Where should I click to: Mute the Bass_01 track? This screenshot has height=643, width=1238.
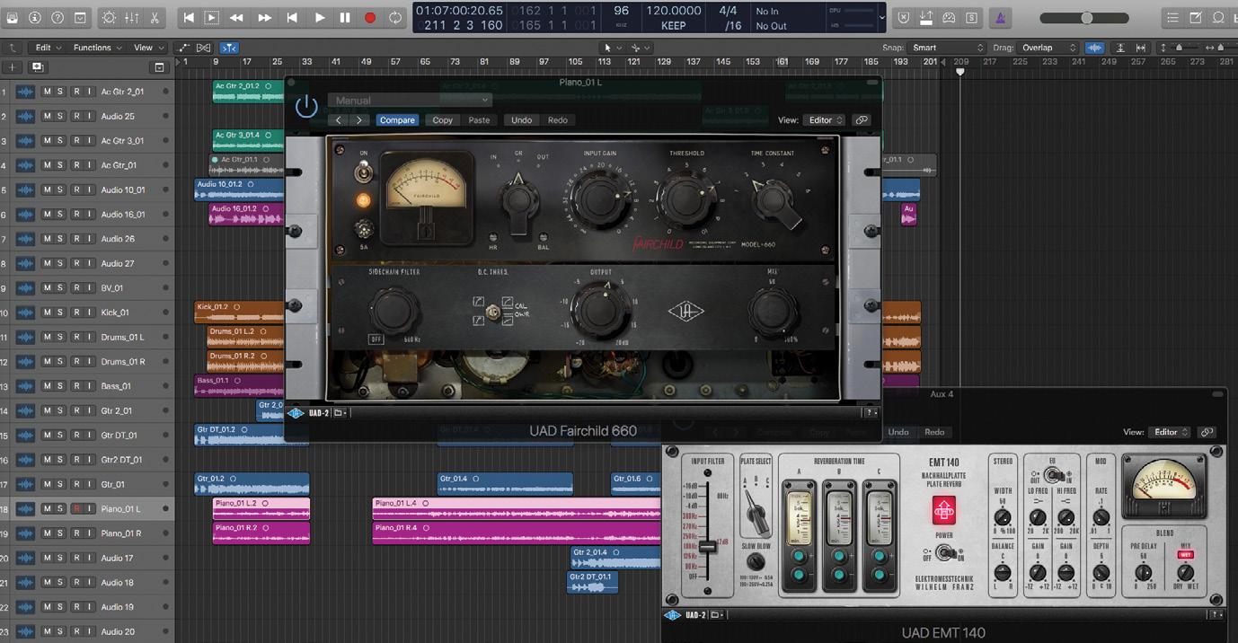click(47, 386)
